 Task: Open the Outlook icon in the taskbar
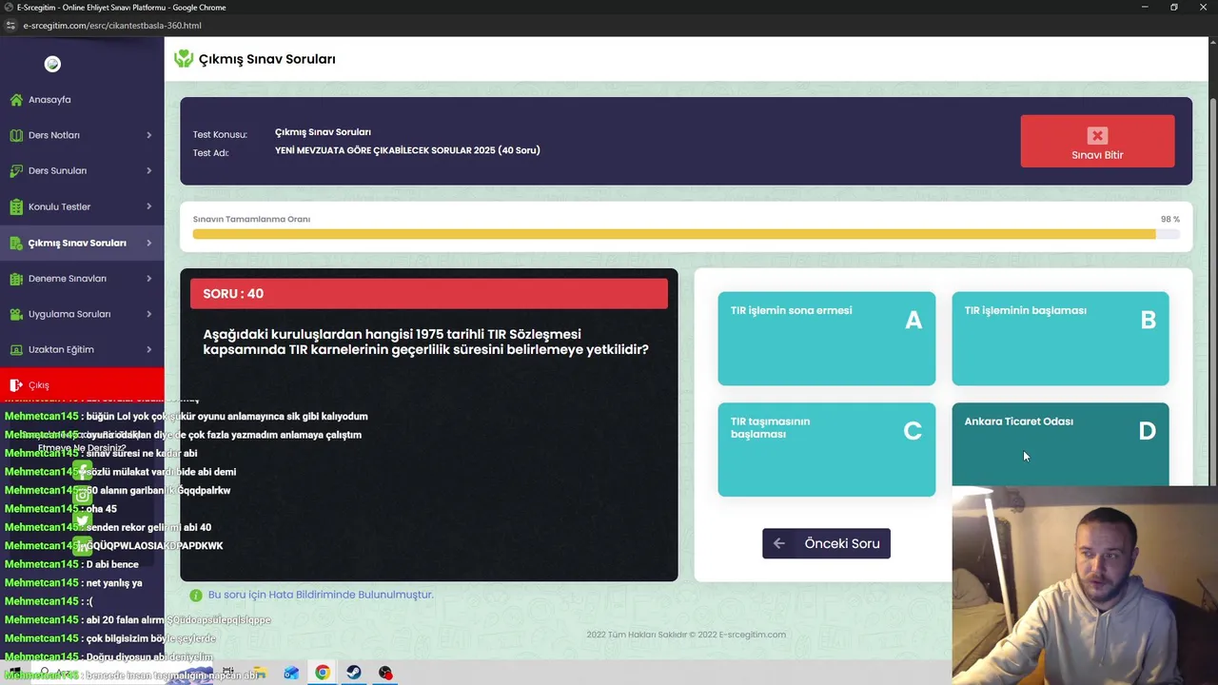291,673
